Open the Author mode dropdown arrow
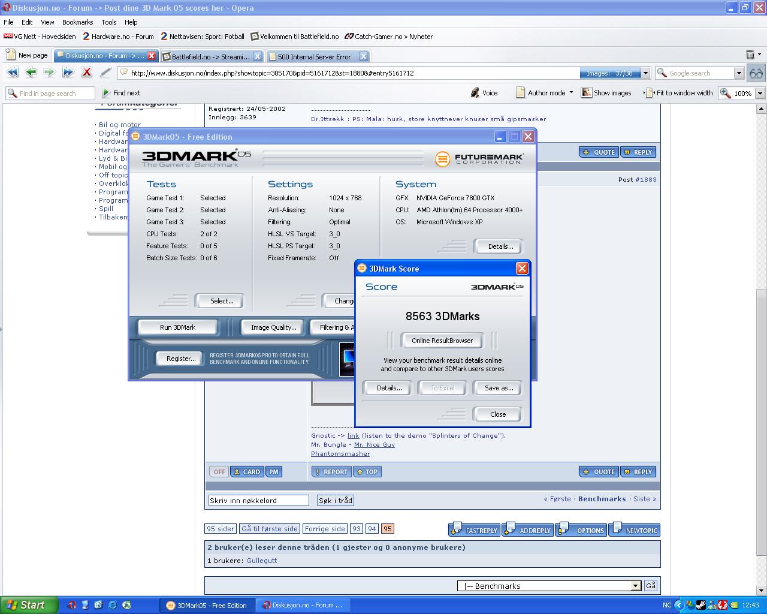The image size is (767, 614). click(571, 93)
